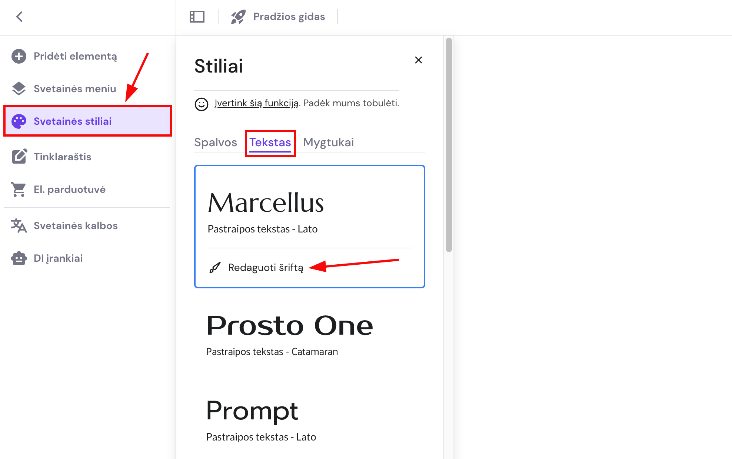
Task: Close the Stiliai panel
Action: 419,60
